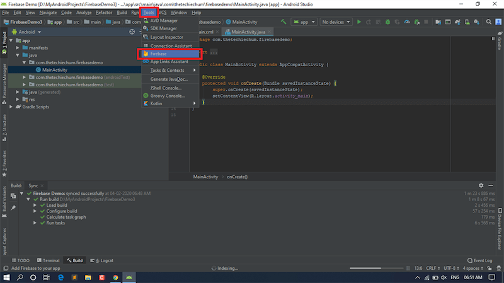Click the Run app play icon
Viewport: 504px width, 283px height.
pos(359,22)
